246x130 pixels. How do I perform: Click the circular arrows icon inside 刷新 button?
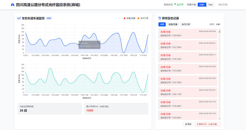coord(186,124)
